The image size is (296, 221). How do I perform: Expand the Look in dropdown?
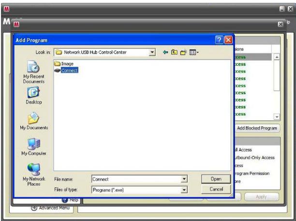[x=152, y=52]
